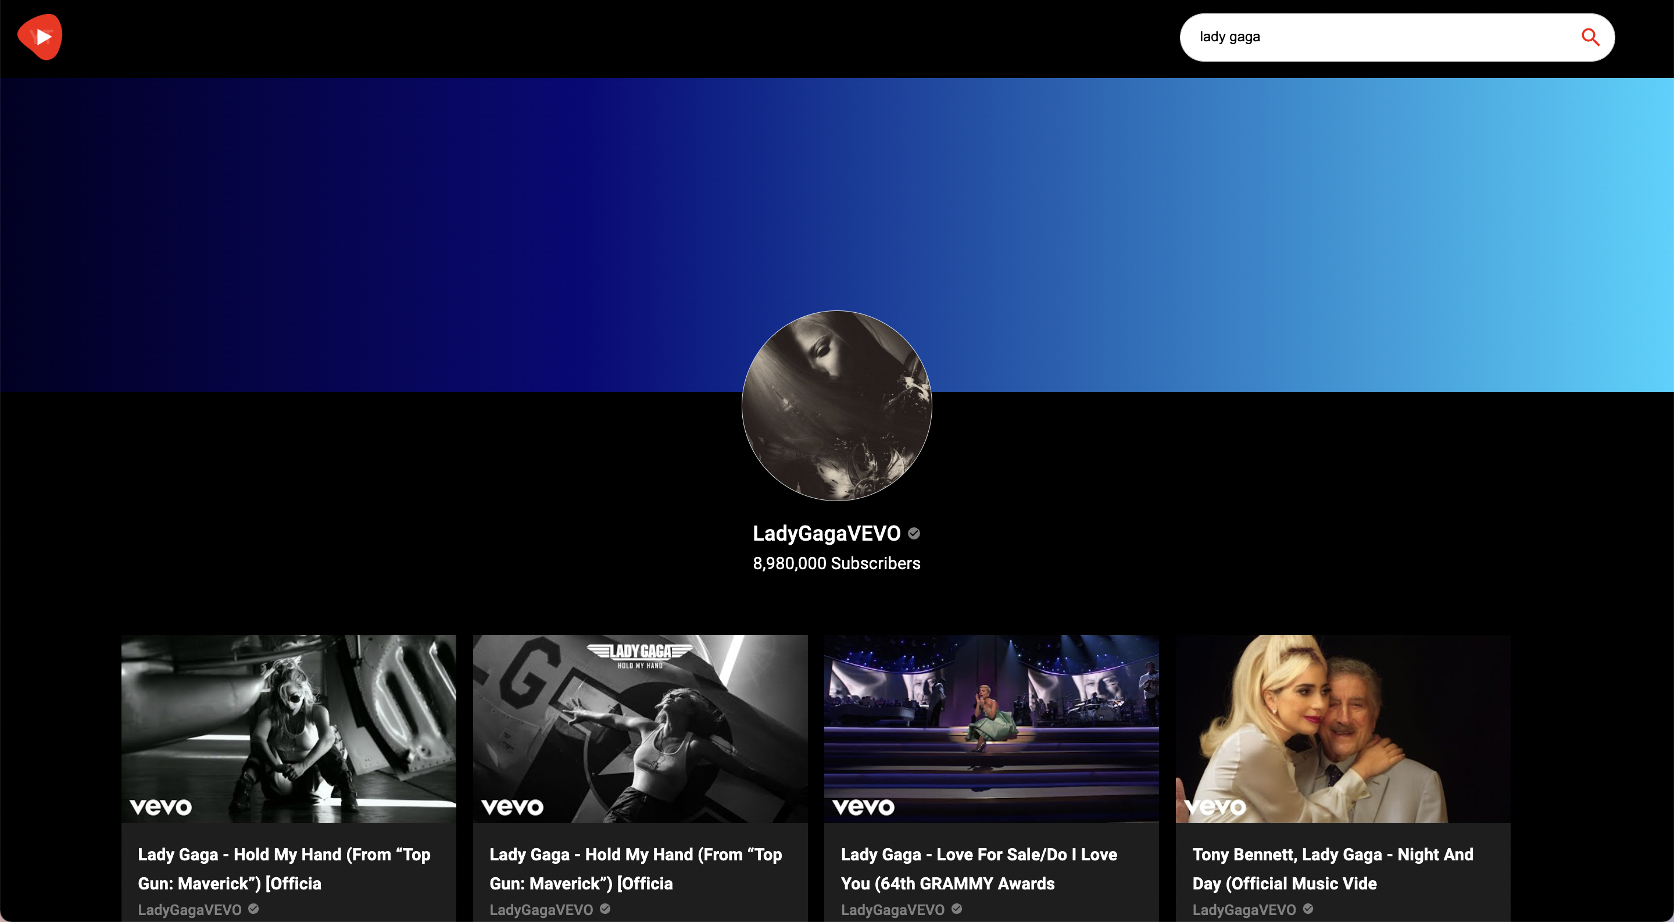Open the LadyGagaVEVO circular profile picture
This screenshot has width=1674, height=922.
(x=836, y=405)
